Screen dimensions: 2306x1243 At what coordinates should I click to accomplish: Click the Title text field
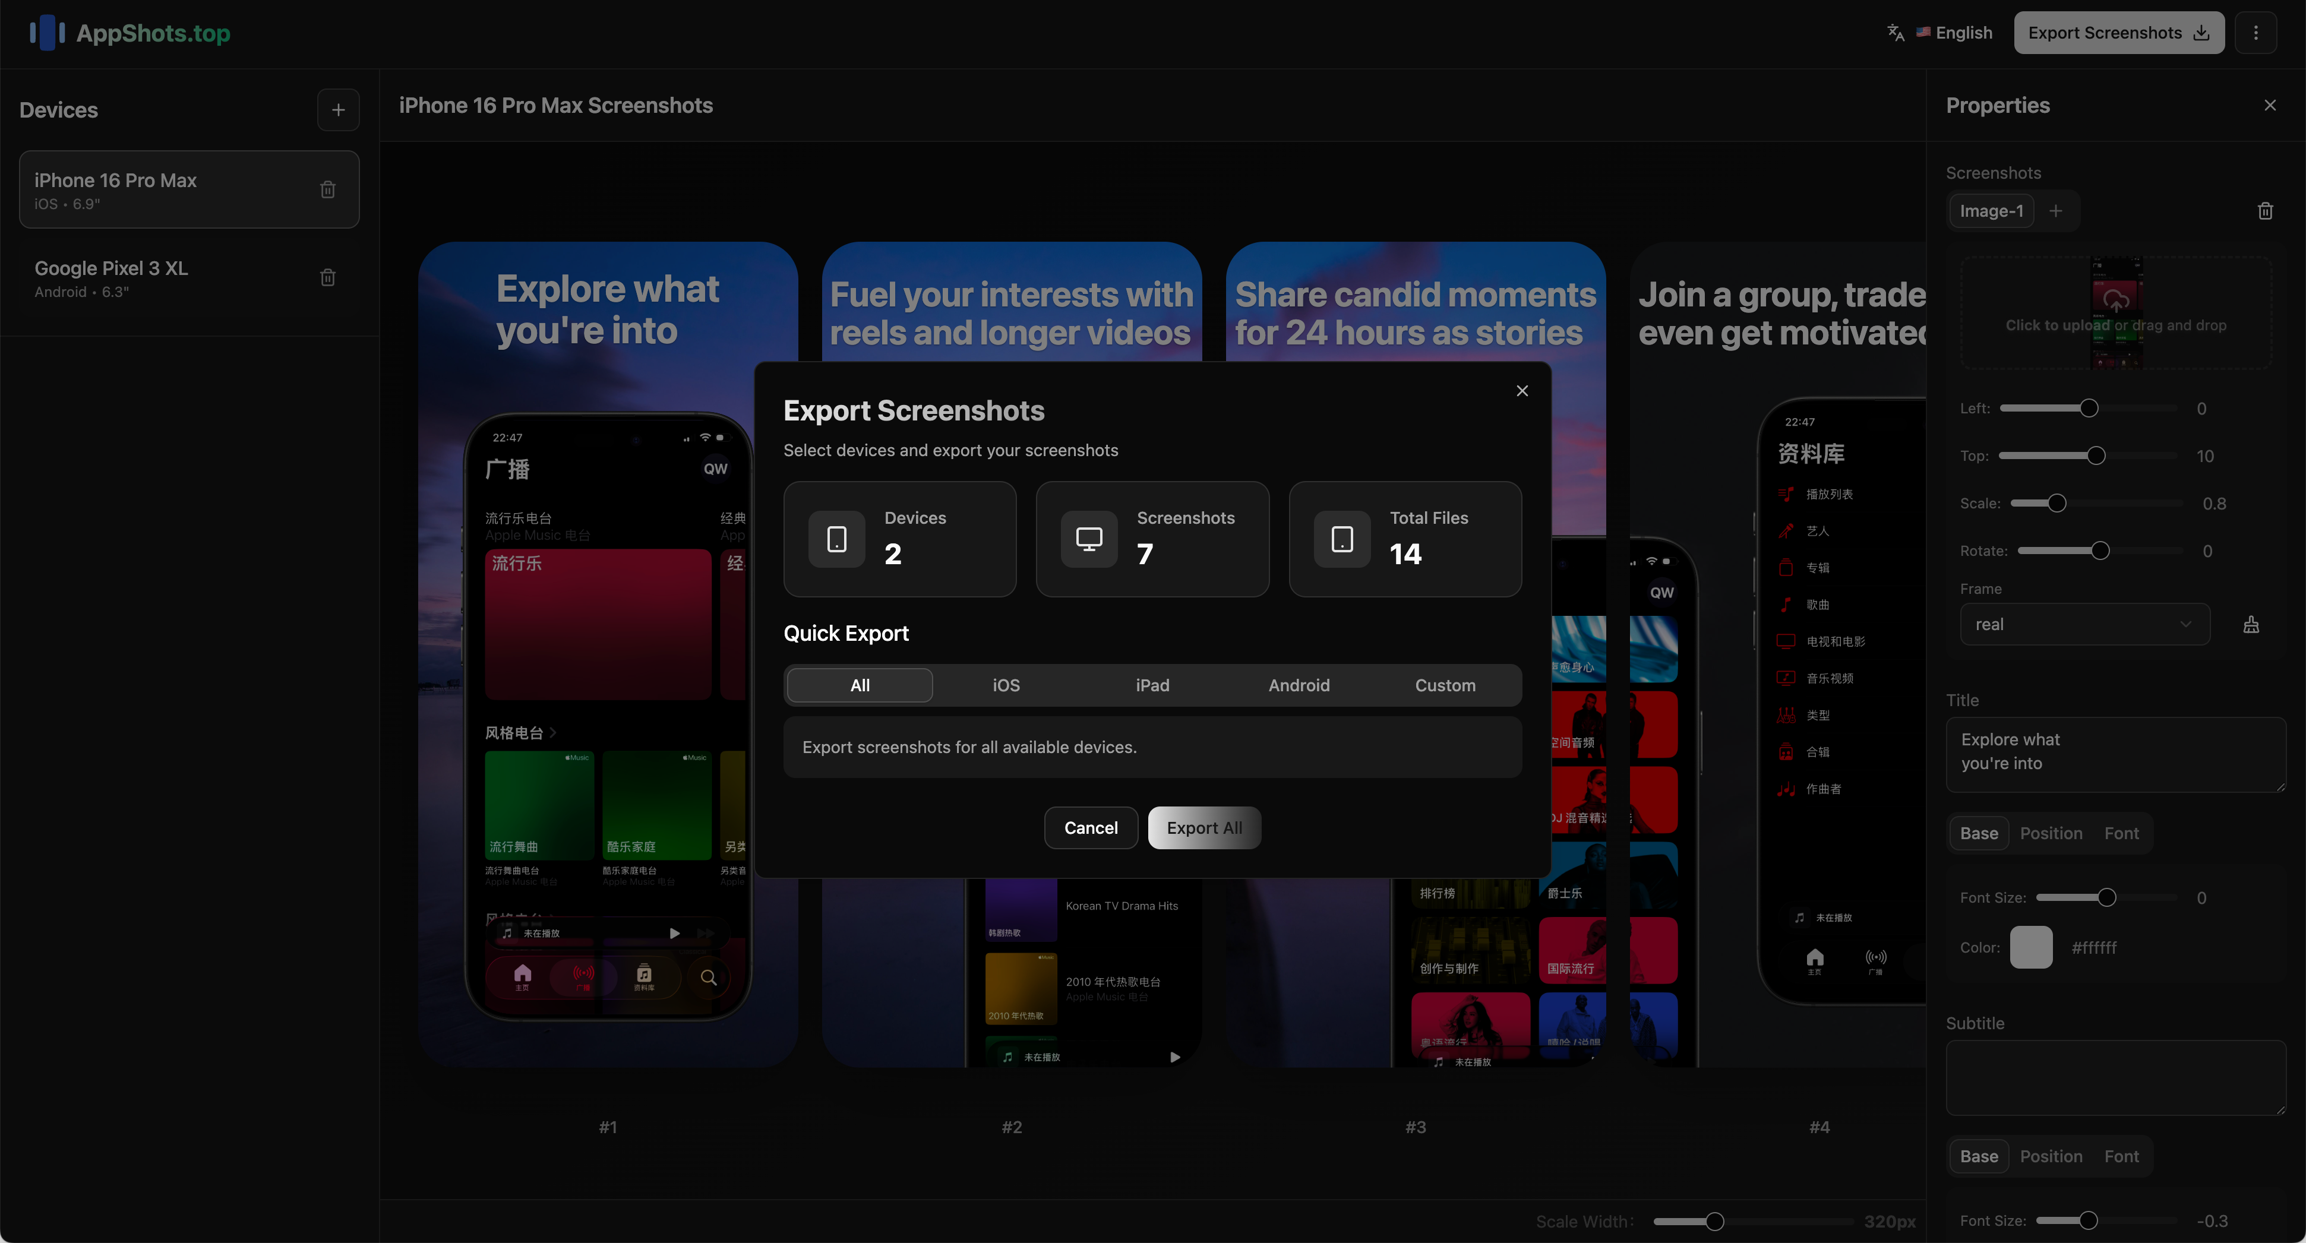[x=2115, y=754]
